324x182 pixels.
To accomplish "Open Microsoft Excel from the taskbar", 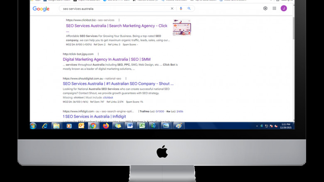I will pos(142,126).
